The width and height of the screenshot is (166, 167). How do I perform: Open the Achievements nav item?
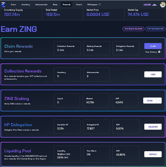tap(41, 4)
